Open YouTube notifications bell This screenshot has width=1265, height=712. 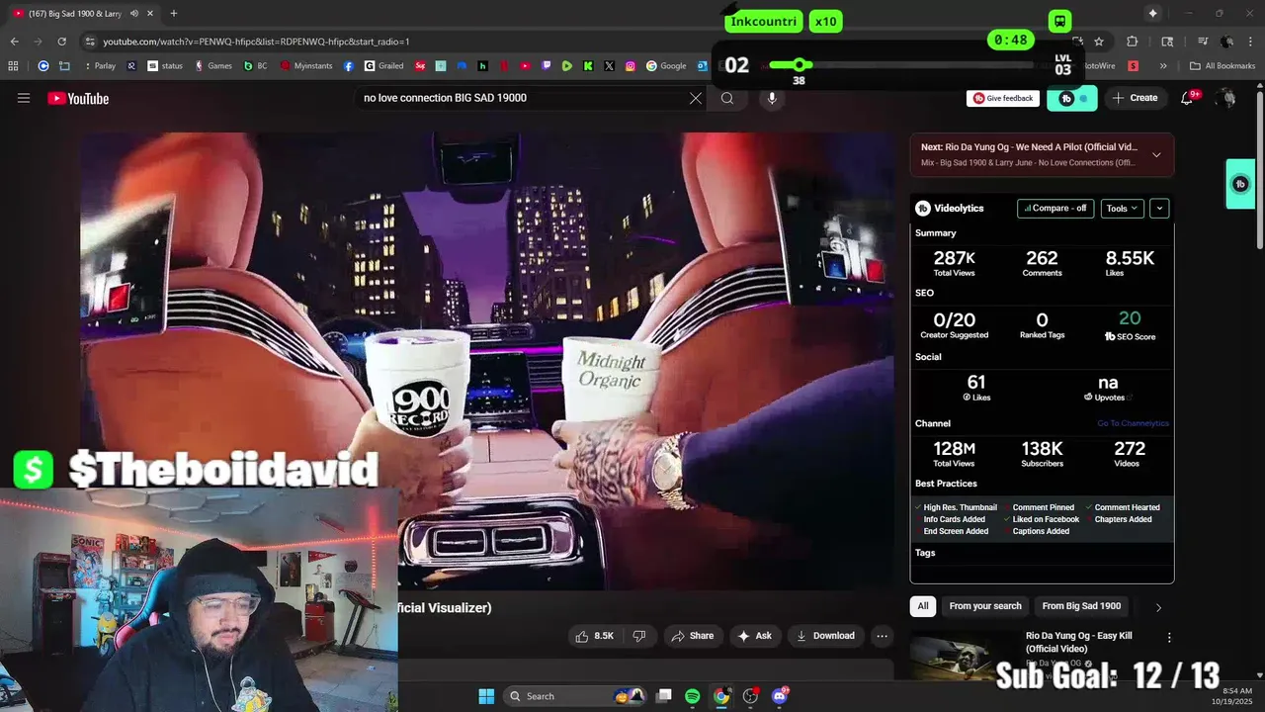coord(1187,98)
